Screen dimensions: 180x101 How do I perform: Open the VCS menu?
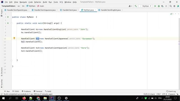coord(61,2)
